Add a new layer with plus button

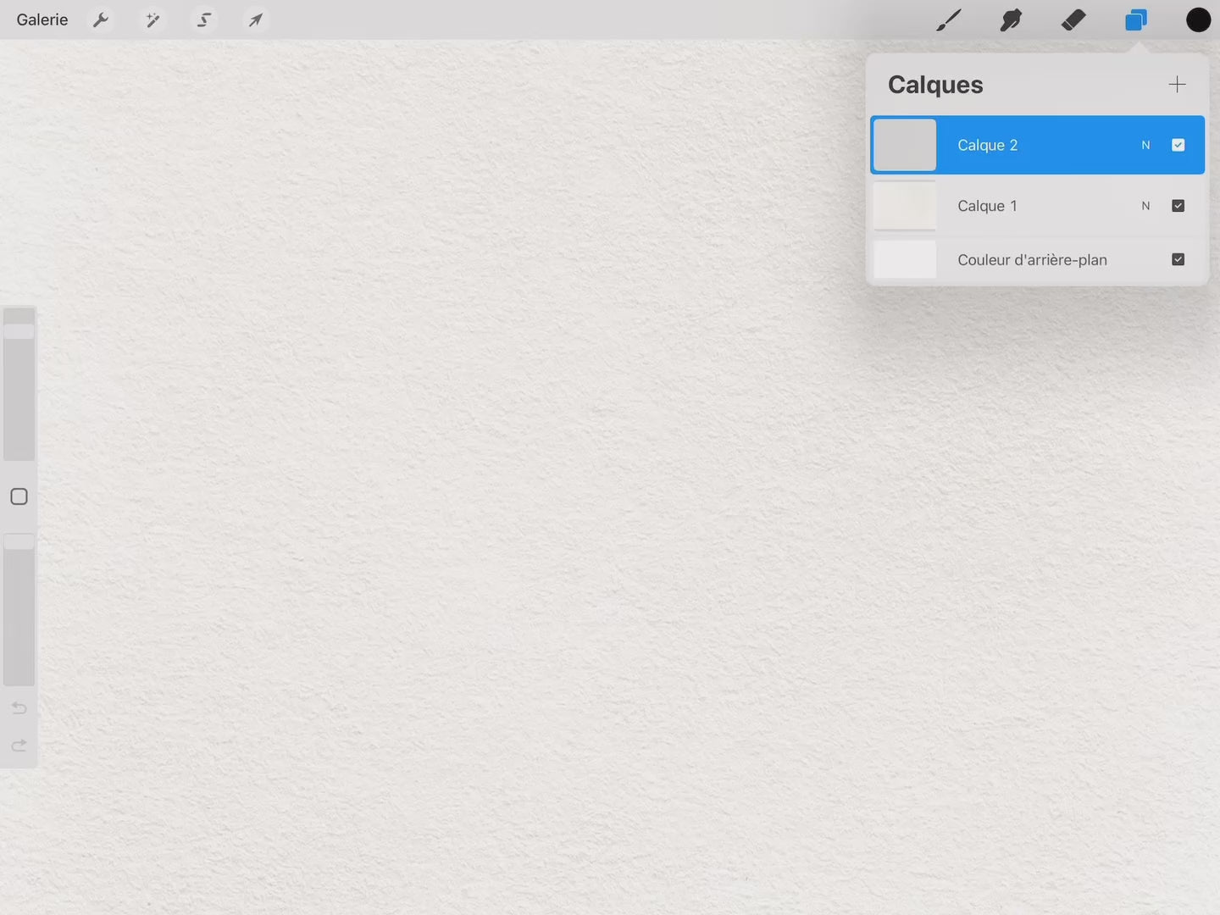pyautogui.click(x=1177, y=84)
